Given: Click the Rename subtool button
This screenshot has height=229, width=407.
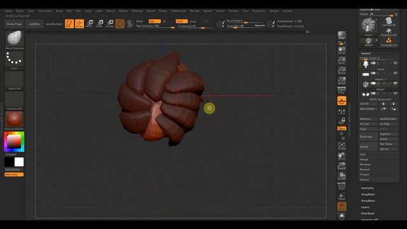Looking at the screenshot, I should tap(368, 119).
